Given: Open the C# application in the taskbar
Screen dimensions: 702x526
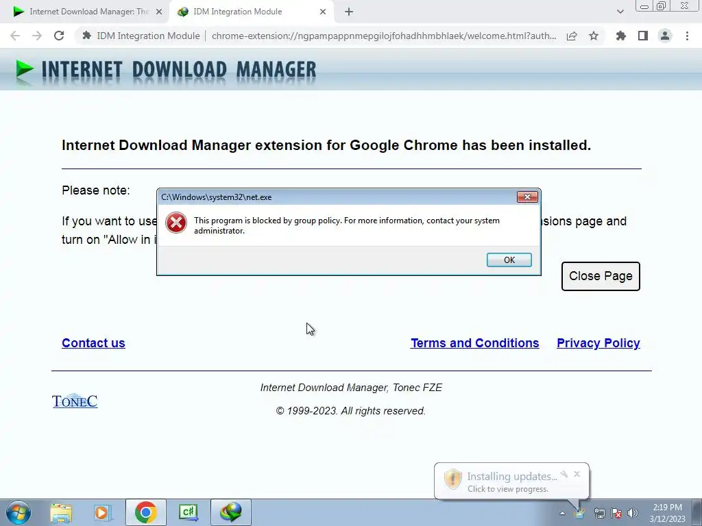Looking at the screenshot, I should click(x=188, y=512).
